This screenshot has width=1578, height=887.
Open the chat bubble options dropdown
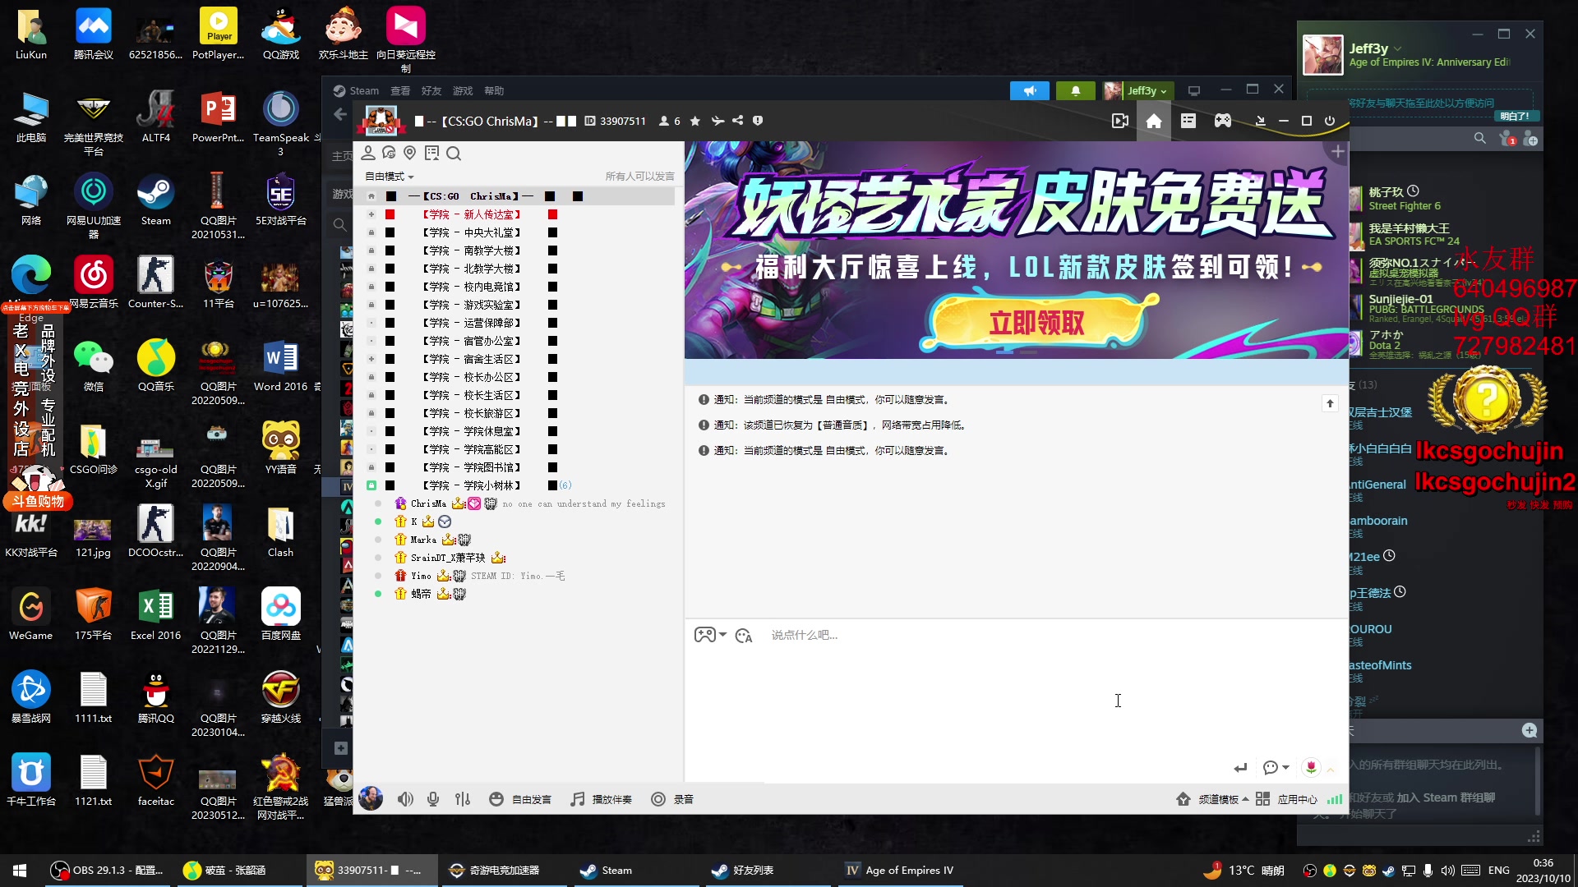click(x=1276, y=768)
